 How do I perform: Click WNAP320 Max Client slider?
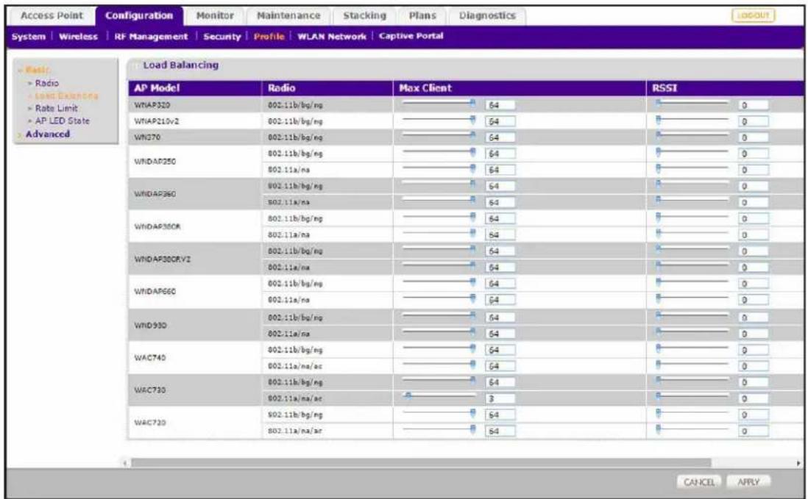pos(439,104)
